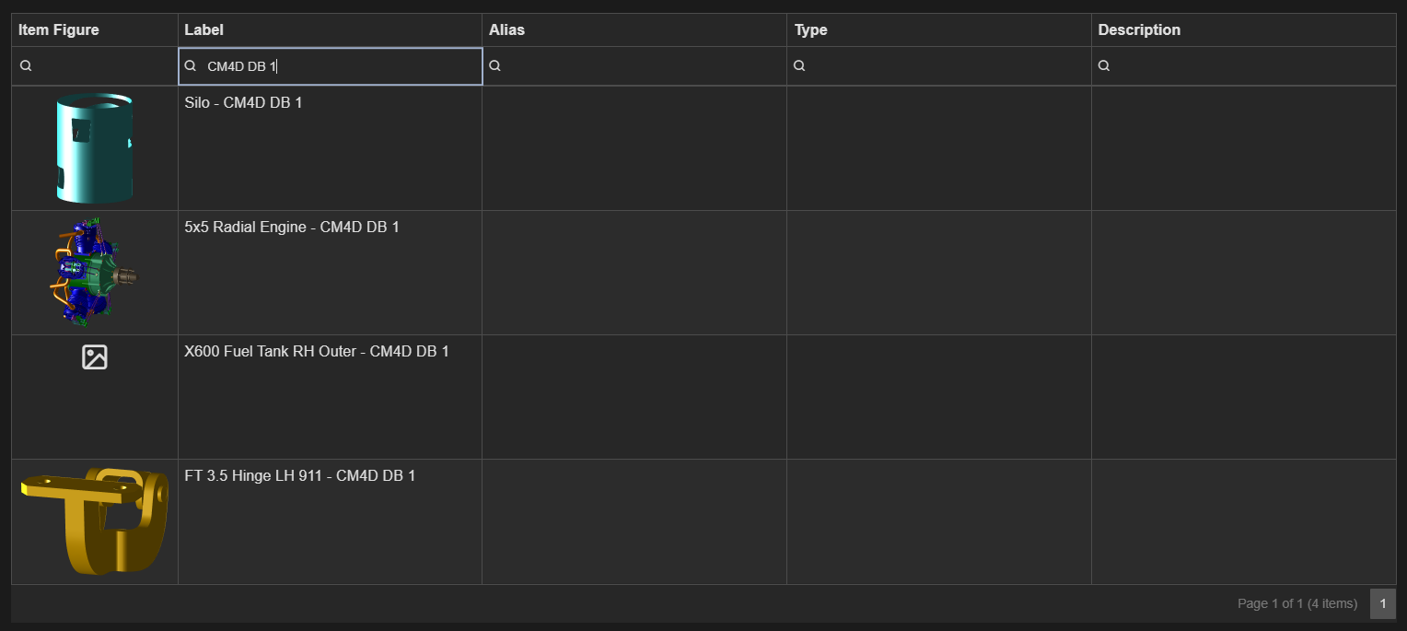Viewport: 1407px width, 631px height.
Task: Click search icon in Item Figure filter
Action: pos(26,66)
